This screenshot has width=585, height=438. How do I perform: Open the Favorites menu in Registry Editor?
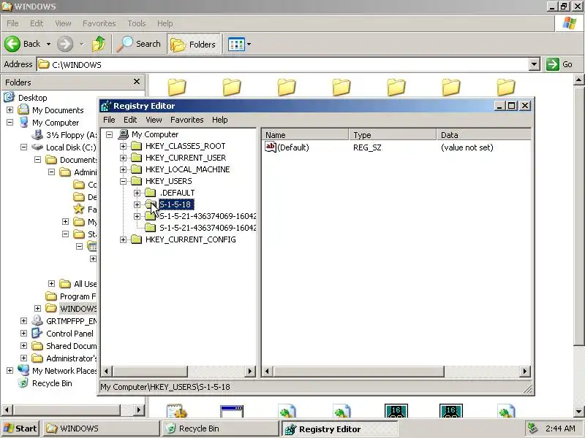pyautogui.click(x=187, y=120)
